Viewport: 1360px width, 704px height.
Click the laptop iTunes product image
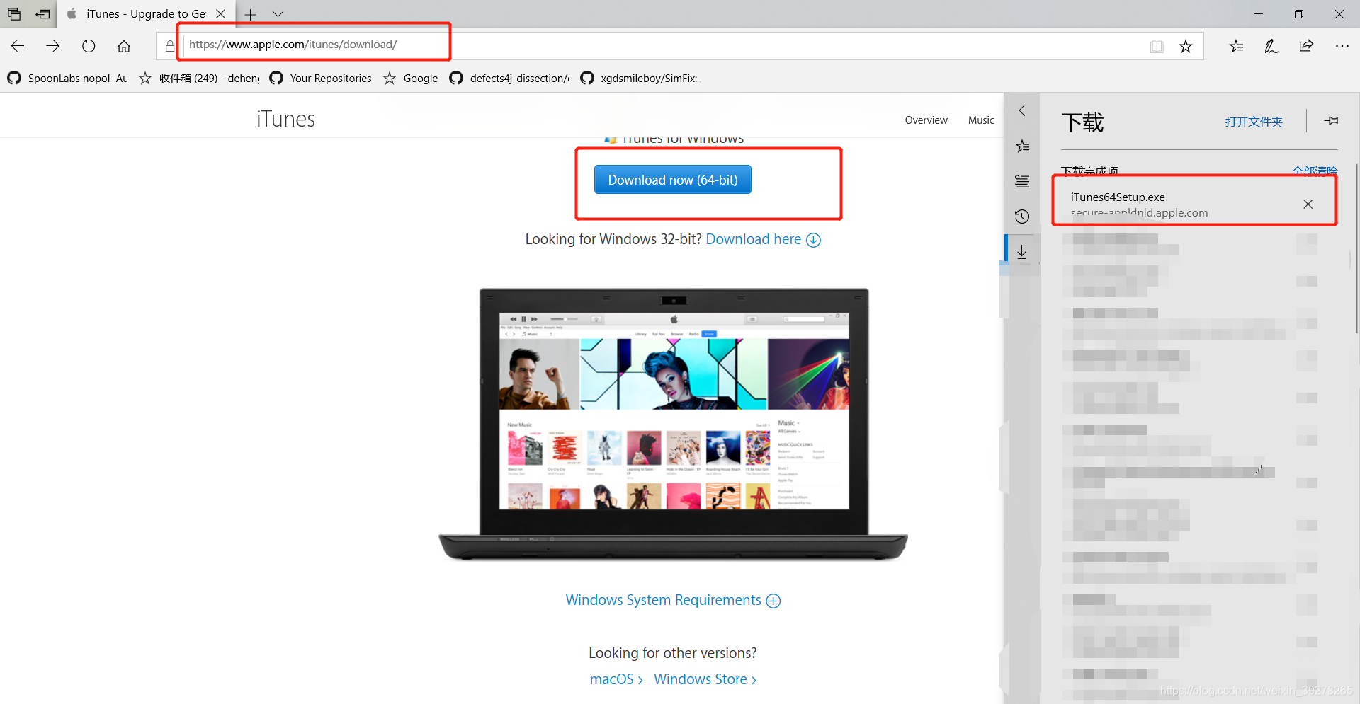pyautogui.click(x=673, y=425)
